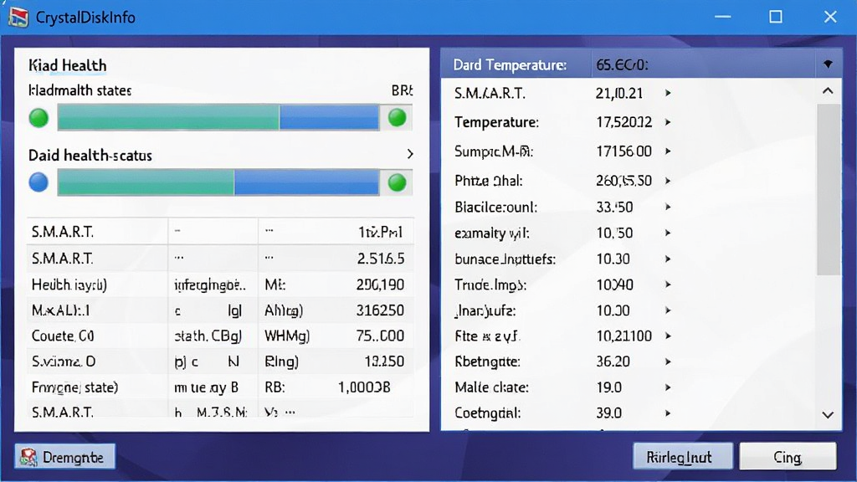Screen dimensions: 857x482
Task: Click the 10,21100 value
Action: [x=624, y=336]
